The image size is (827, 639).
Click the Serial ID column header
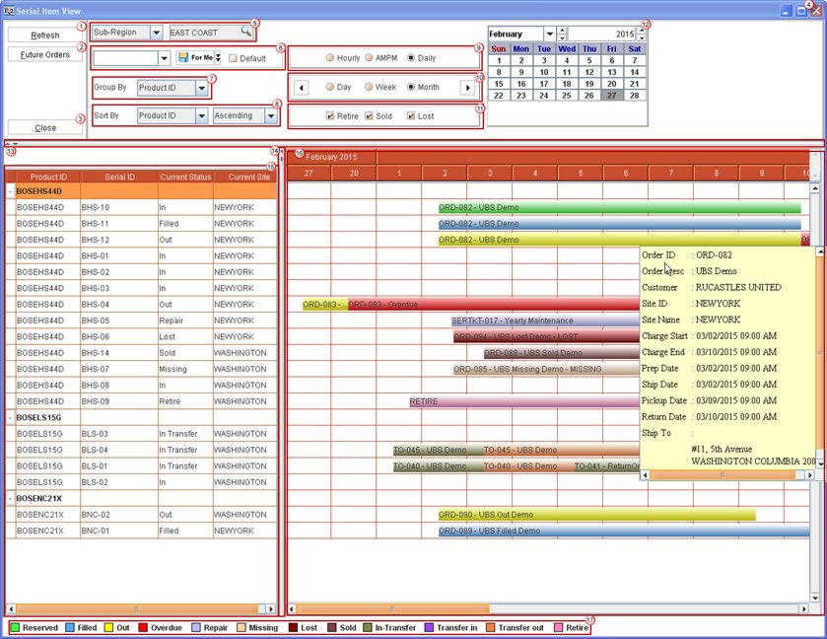pos(119,177)
